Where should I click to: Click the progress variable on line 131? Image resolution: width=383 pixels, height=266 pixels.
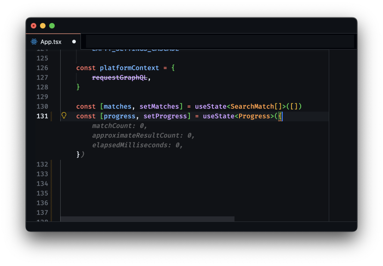(x=120, y=116)
